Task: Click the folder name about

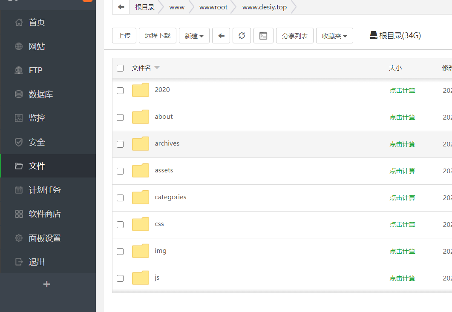Action: [x=164, y=116]
